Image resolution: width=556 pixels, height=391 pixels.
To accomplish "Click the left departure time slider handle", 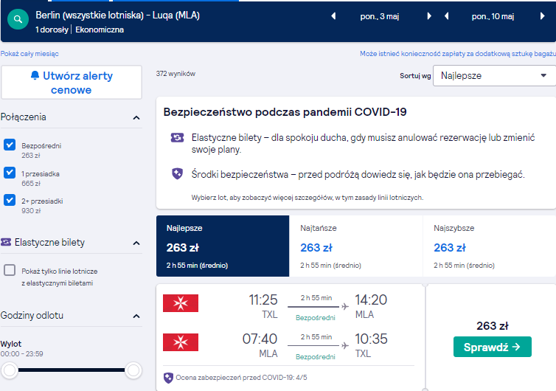I will [x=10, y=370].
